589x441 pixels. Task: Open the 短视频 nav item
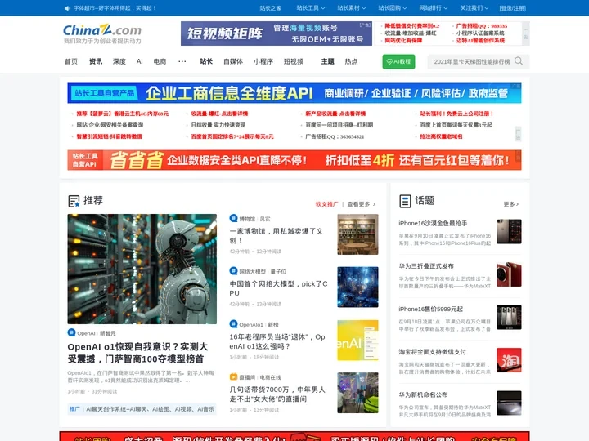tap(294, 61)
